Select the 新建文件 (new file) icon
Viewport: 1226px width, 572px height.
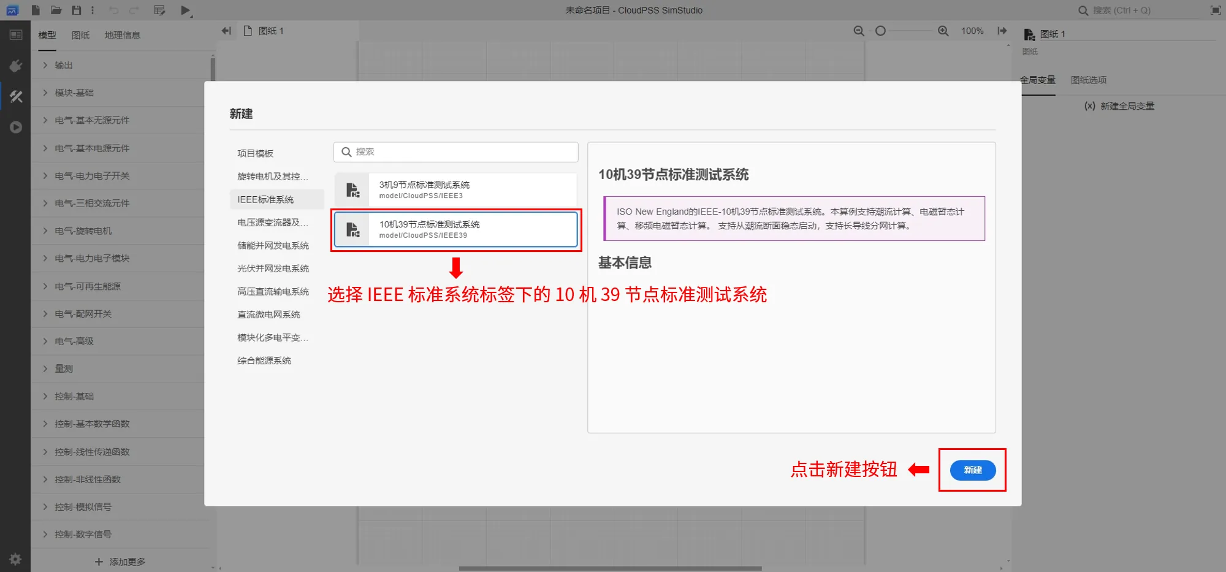tap(35, 10)
